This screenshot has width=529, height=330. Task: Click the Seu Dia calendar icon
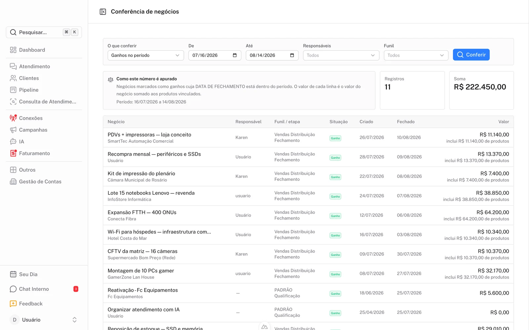point(13,274)
